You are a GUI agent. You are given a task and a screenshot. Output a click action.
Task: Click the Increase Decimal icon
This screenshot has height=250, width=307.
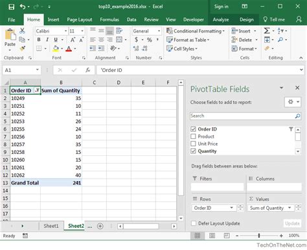136,49
